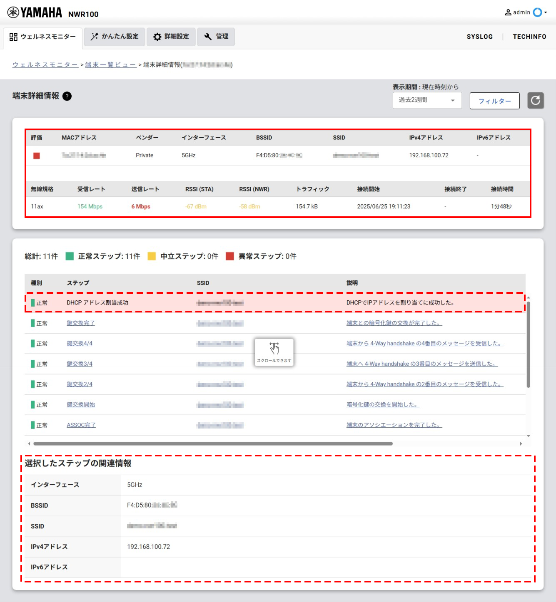556x602 pixels.
Task: Click the down arrow of vertical scrollbar
Action: [x=529, y=436]
